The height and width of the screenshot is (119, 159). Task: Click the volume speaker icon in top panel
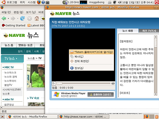(x=120, y=2)
